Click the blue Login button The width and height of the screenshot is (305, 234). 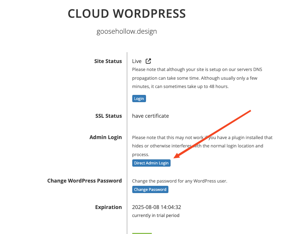tap(139, 99)
